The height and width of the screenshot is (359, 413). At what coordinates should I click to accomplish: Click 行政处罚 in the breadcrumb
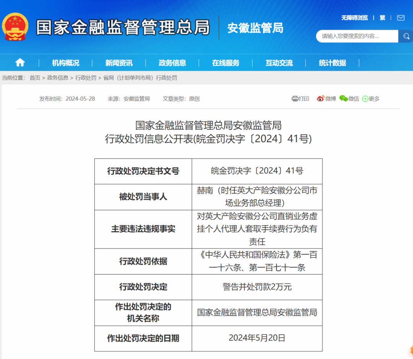pos(86,78)
